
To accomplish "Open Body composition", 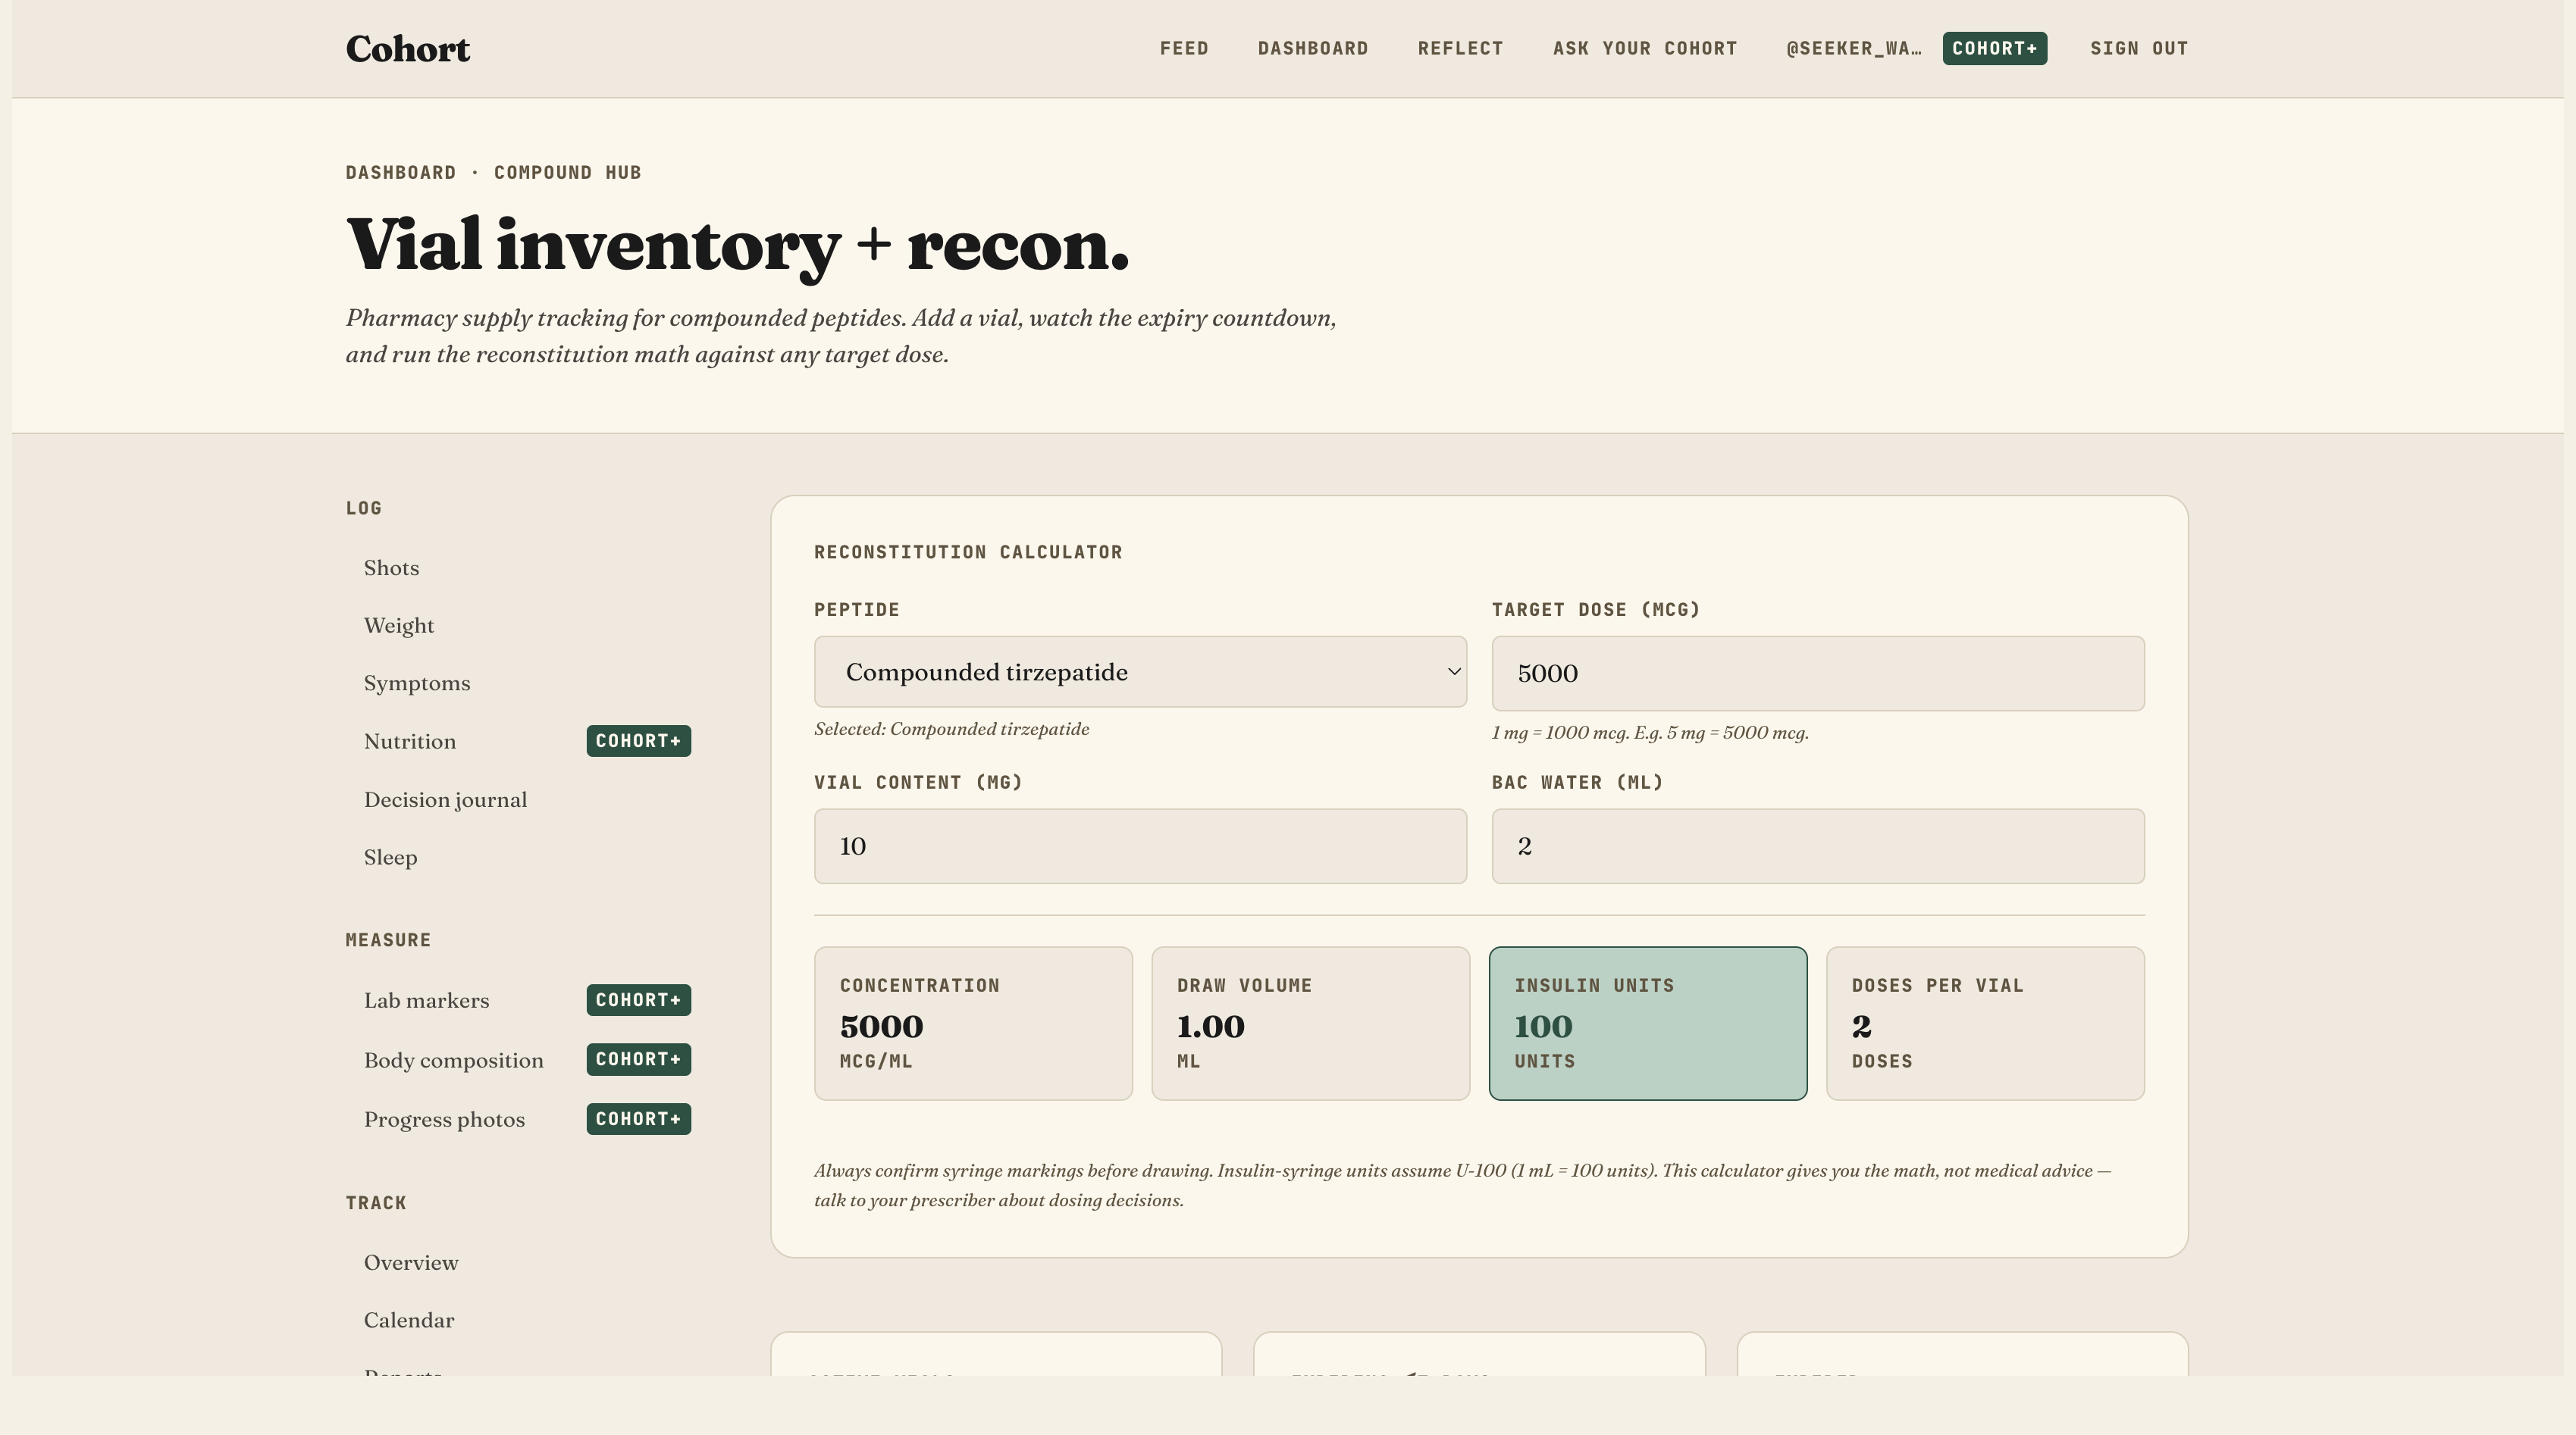I will click(x=453, y=1060).
